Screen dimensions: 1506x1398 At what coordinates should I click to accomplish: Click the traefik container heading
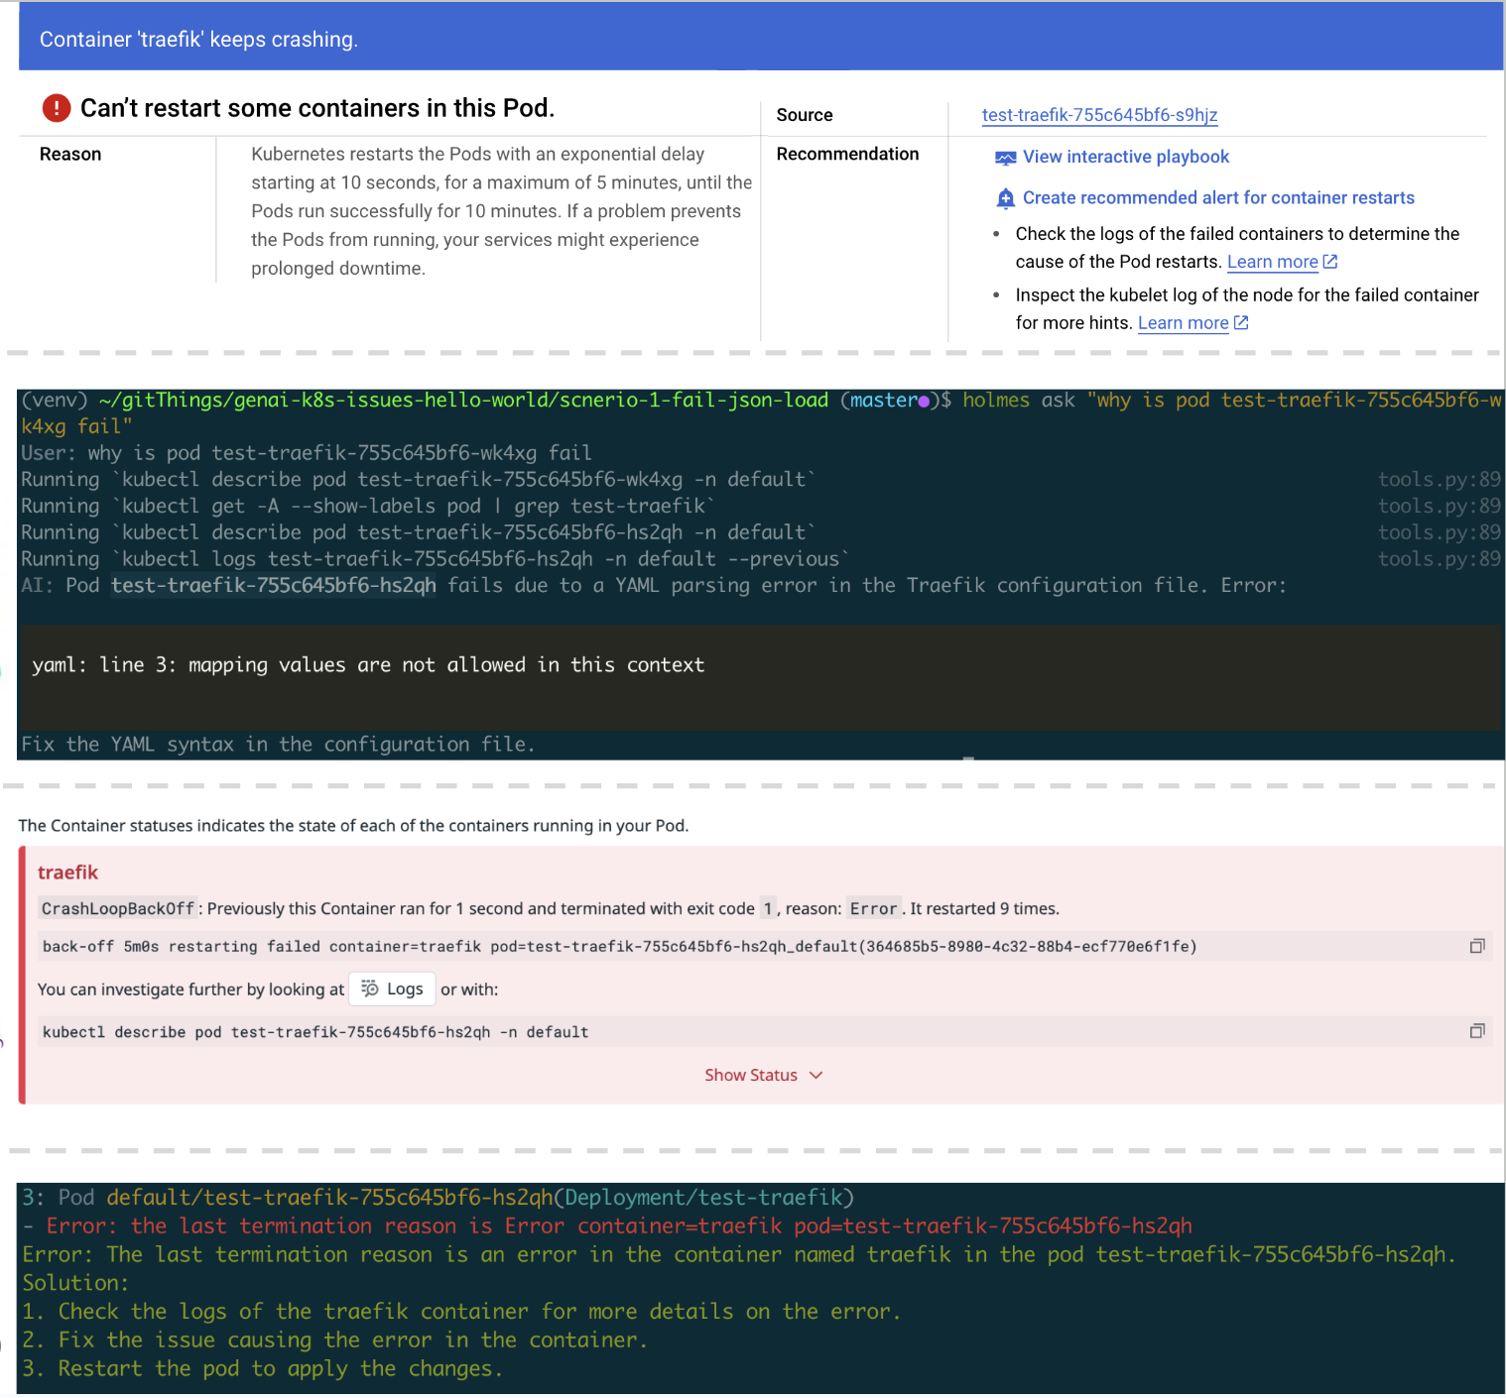(67, 873)
